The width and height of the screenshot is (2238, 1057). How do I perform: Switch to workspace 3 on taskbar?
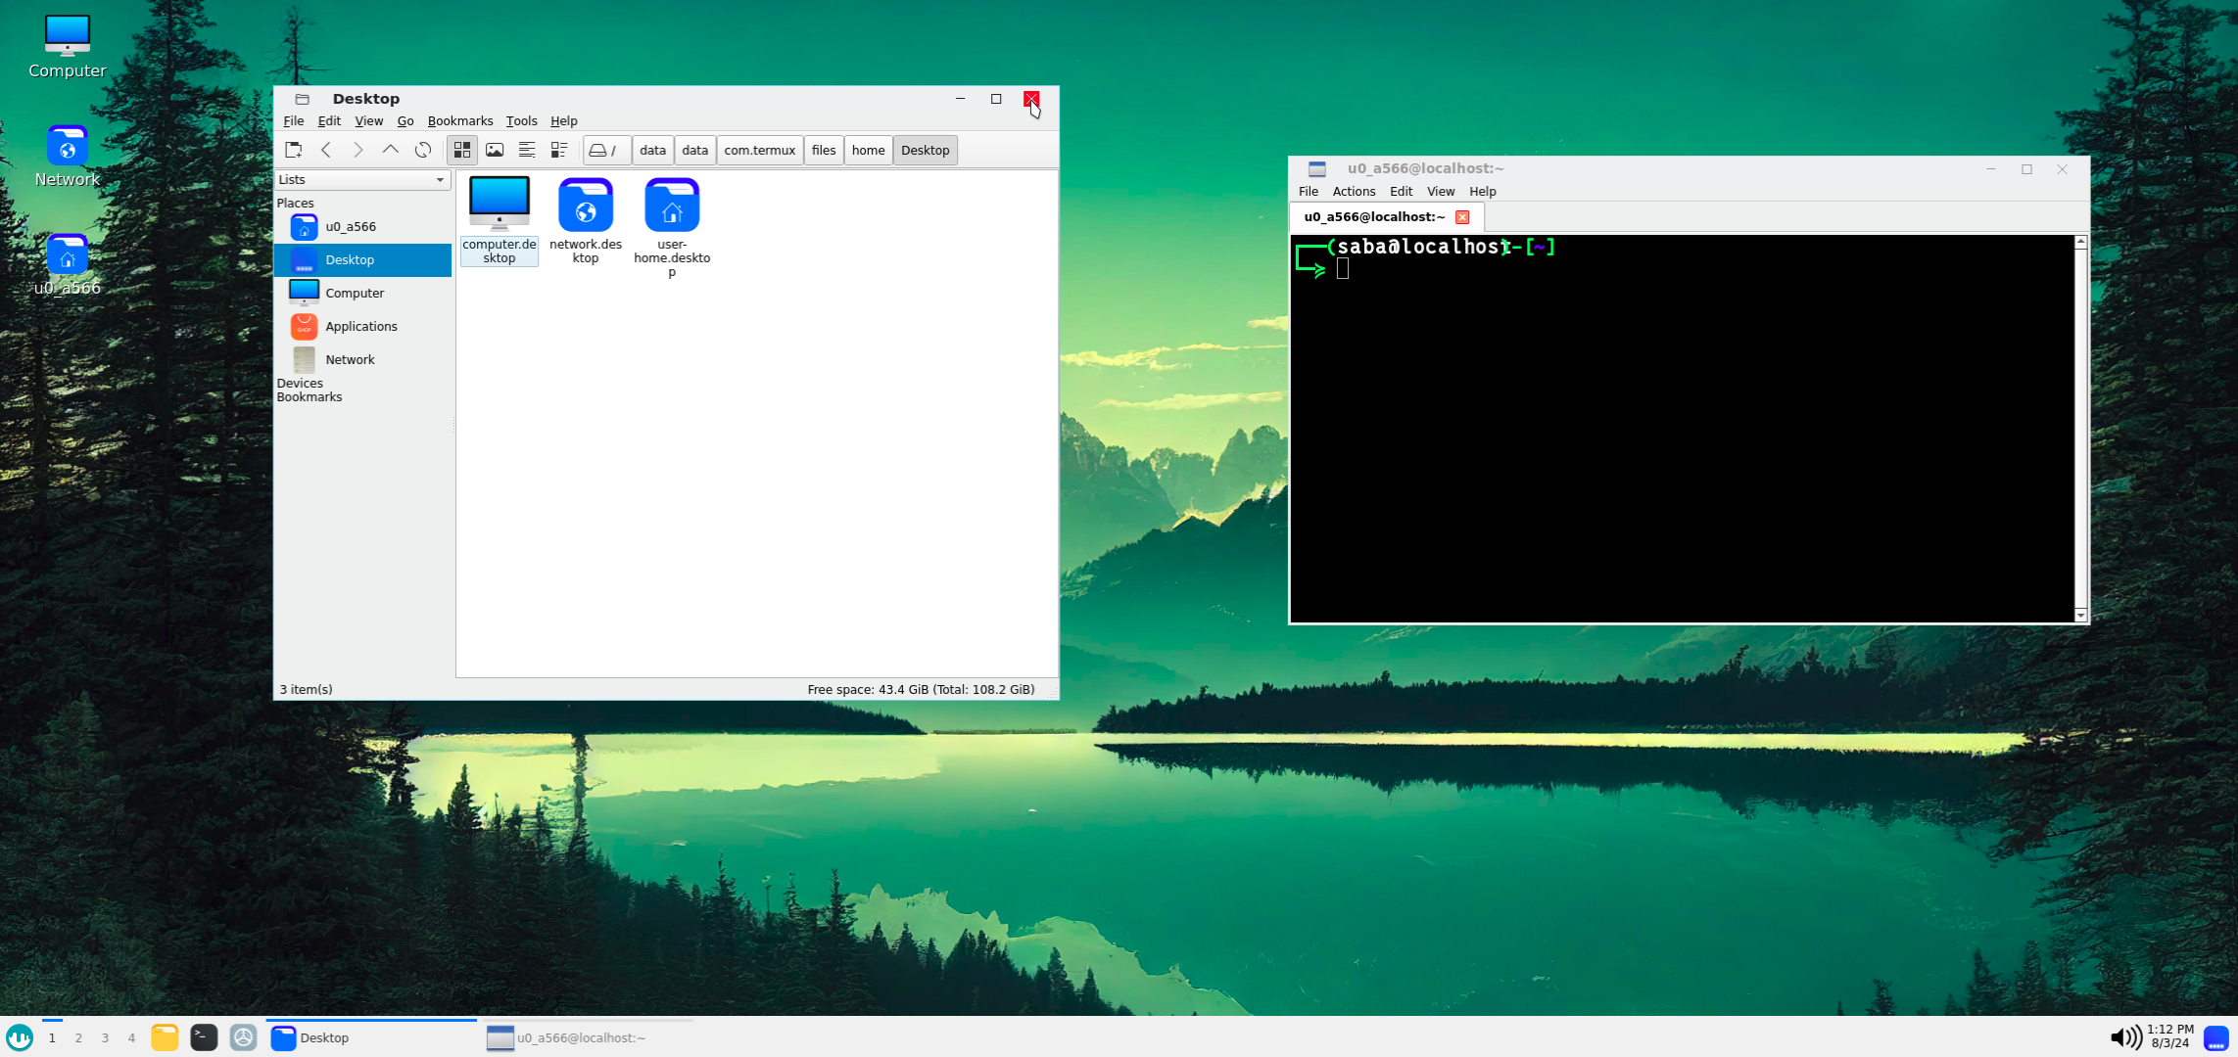point(105,1038)
